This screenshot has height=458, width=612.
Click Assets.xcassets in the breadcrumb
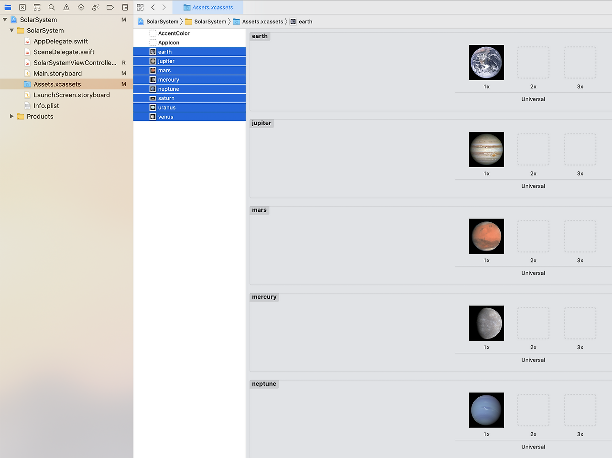tap(258, 22)
